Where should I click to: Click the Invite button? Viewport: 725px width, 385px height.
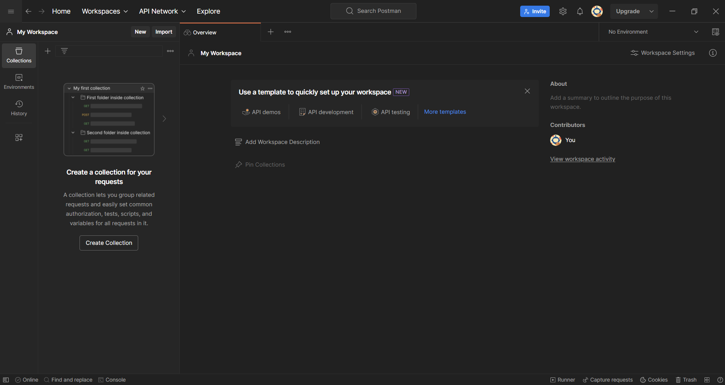[x=535, y=11]
